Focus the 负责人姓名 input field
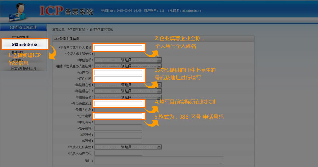The image size is (318, 167). (x=118, y=110)
